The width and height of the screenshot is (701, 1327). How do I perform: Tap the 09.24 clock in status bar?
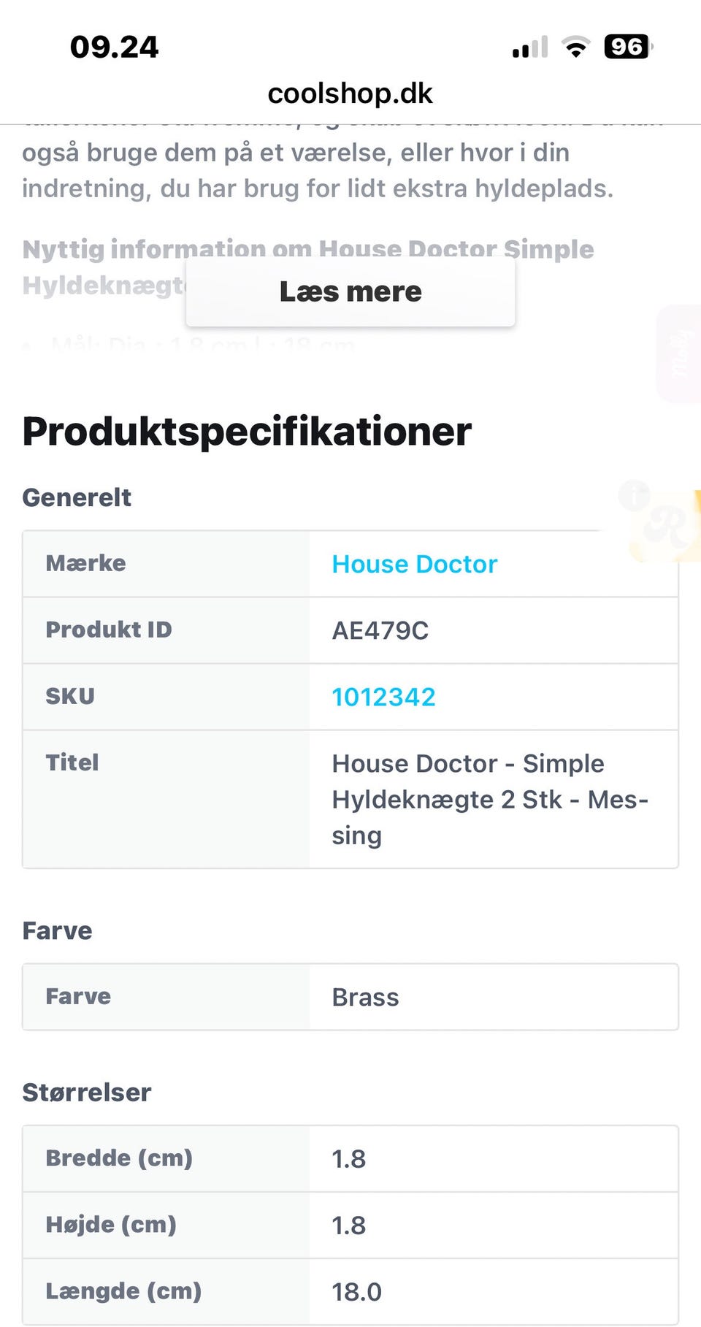[x=114, y=47]
